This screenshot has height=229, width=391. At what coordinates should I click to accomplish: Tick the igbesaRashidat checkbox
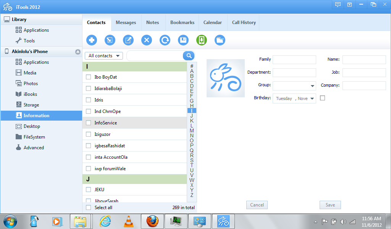[88, 146]
